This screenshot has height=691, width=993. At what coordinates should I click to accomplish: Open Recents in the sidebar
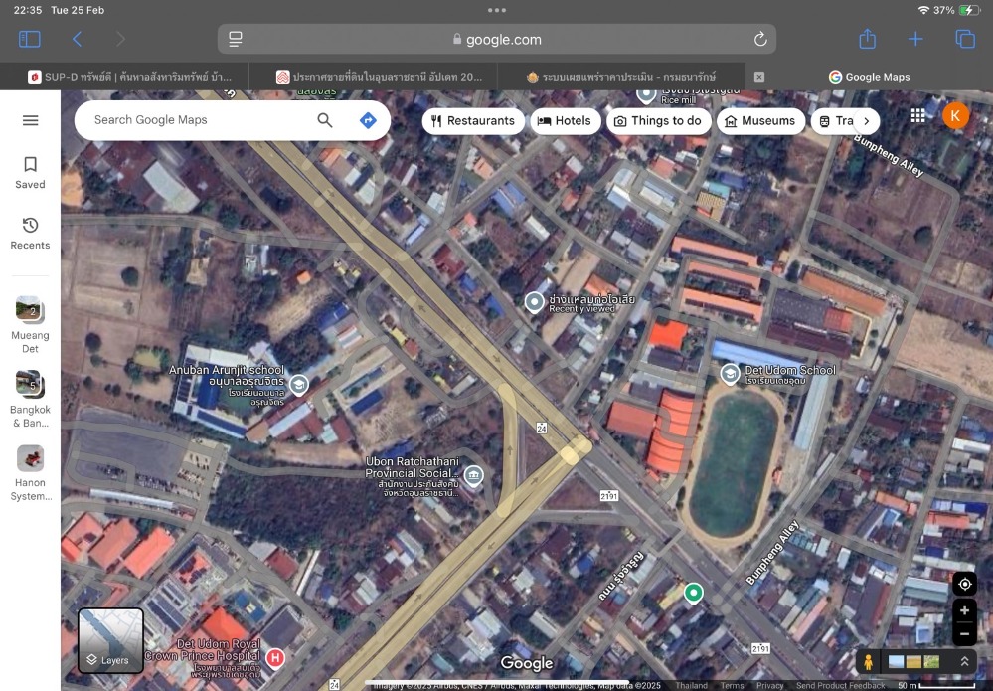30,233
